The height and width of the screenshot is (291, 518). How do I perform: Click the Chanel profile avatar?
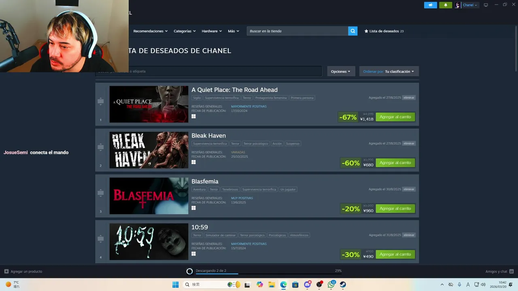458,5
